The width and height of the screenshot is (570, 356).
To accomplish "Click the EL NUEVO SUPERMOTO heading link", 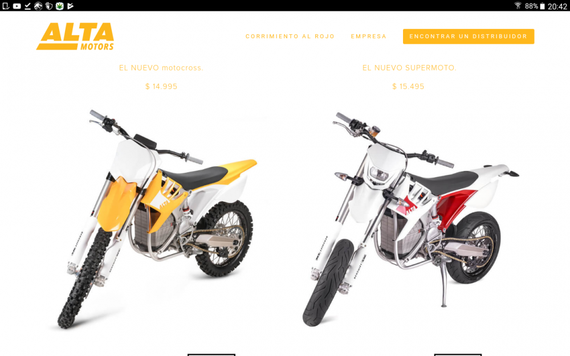I will [x=409, y=68].
